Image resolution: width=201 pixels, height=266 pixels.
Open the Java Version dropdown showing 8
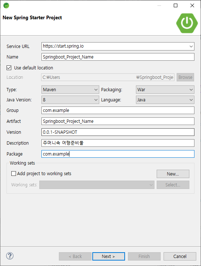point(70,100)
